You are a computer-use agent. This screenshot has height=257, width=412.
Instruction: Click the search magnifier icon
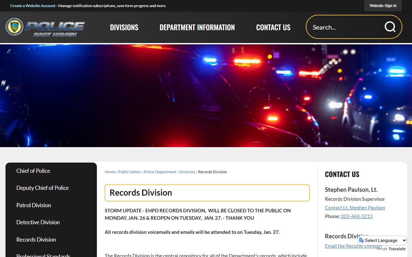(x=390, y=27)
